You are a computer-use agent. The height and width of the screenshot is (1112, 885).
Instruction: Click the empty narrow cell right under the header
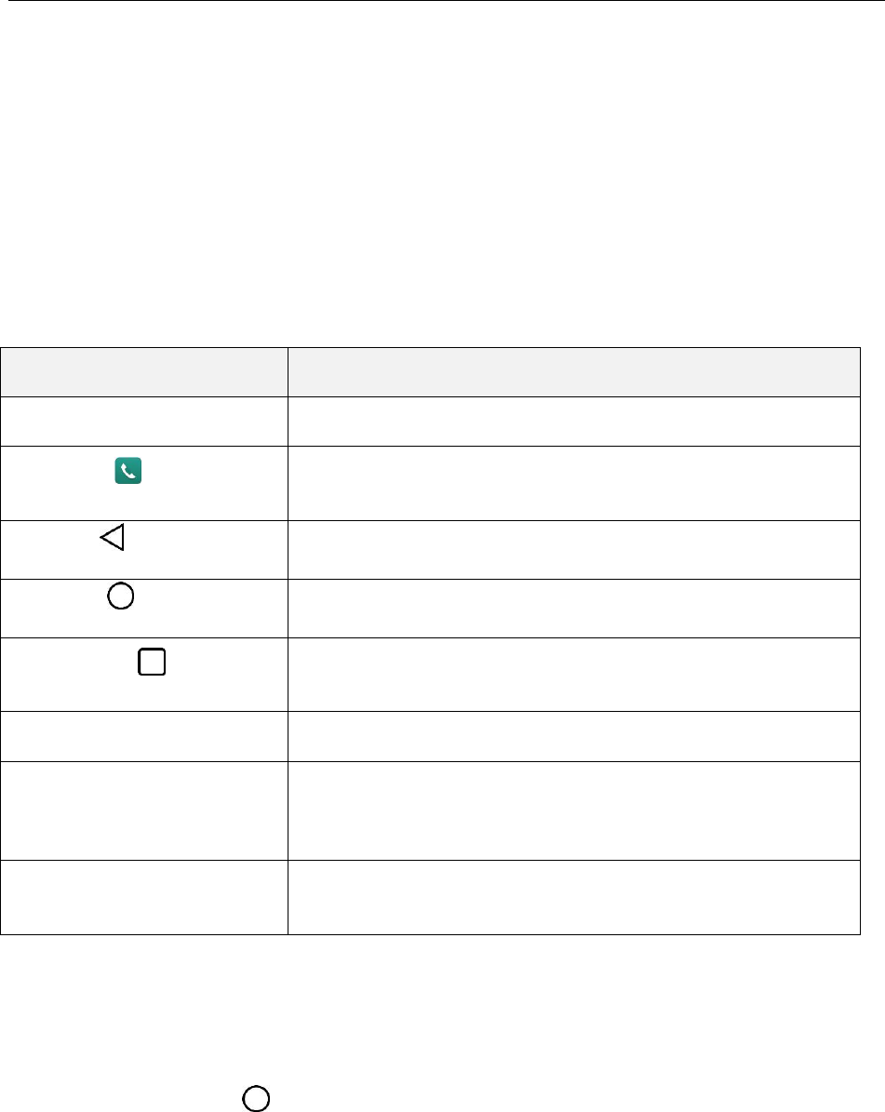143,421
